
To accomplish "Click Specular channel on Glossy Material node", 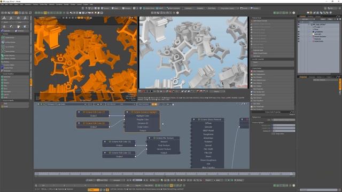I will (208, 127).
